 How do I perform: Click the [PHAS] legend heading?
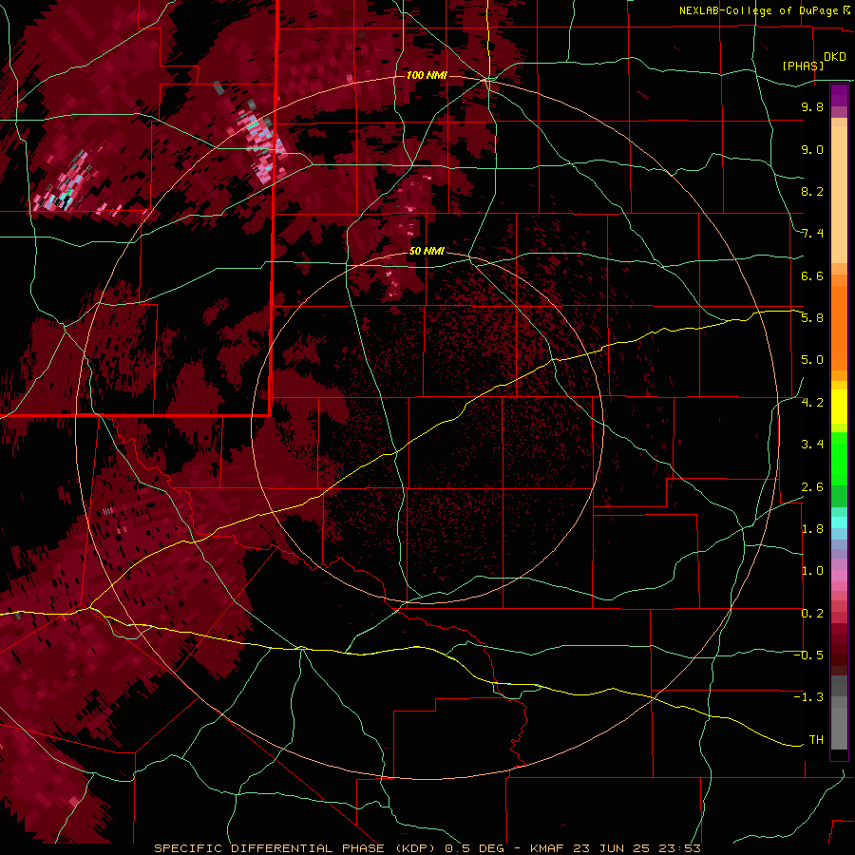pos(803,66)
